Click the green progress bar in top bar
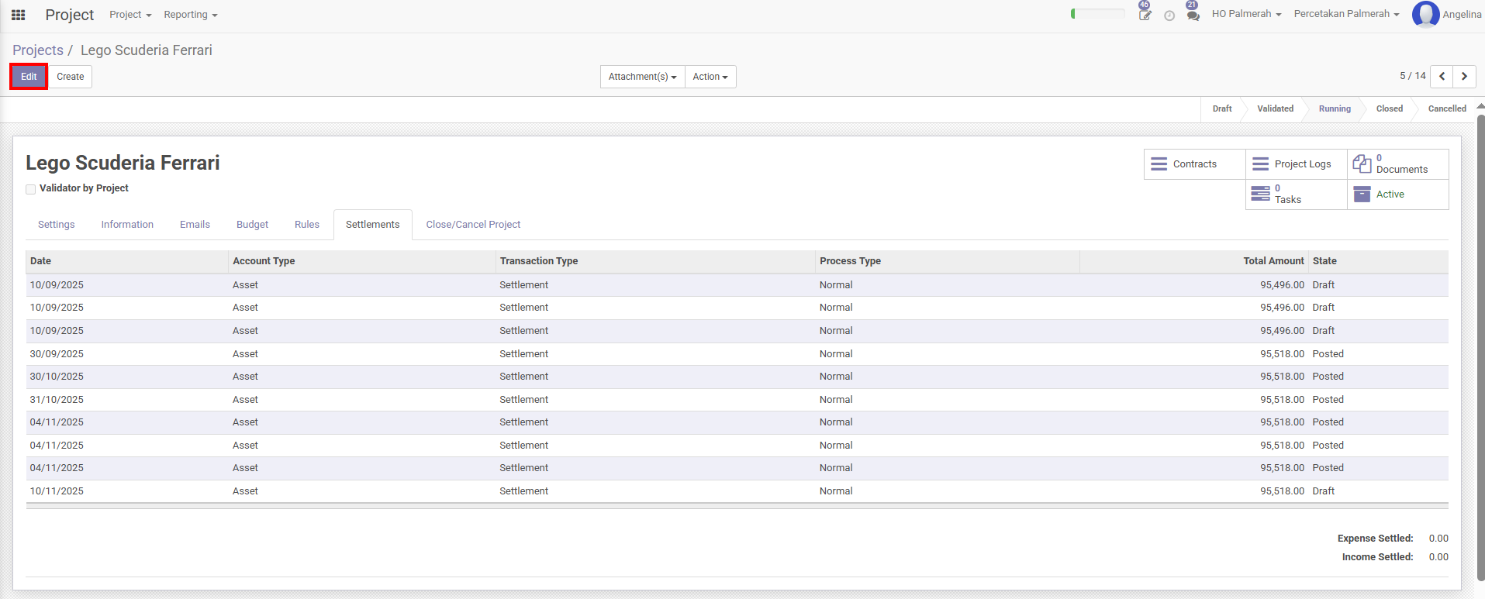The image size is (1485, 599). tap(1097, 14)
